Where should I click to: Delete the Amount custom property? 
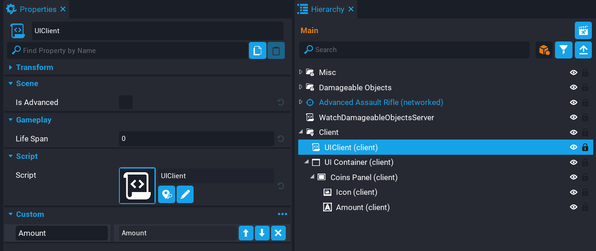coord(278,233)
